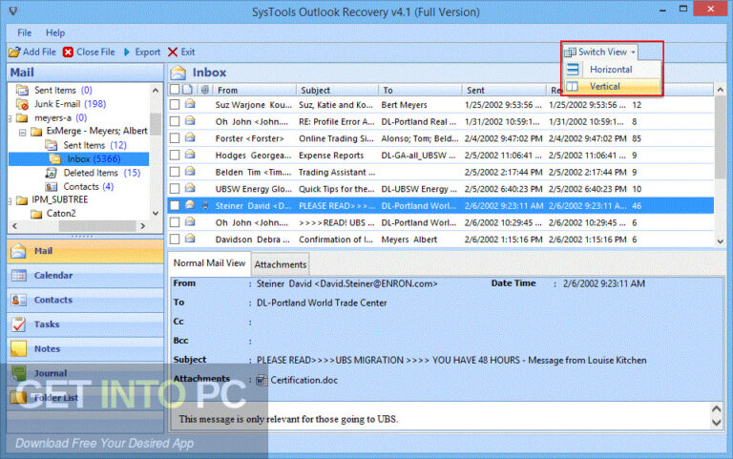Viewport: 733px width, 459px height.
Task: Click the Horizontal view layout icon
Action: pos(573,69)
